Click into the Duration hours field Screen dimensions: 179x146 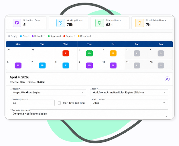pyautogui.click(x=32, y=103)
